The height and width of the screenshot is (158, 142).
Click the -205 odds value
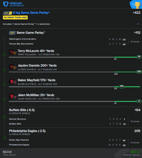137,131
